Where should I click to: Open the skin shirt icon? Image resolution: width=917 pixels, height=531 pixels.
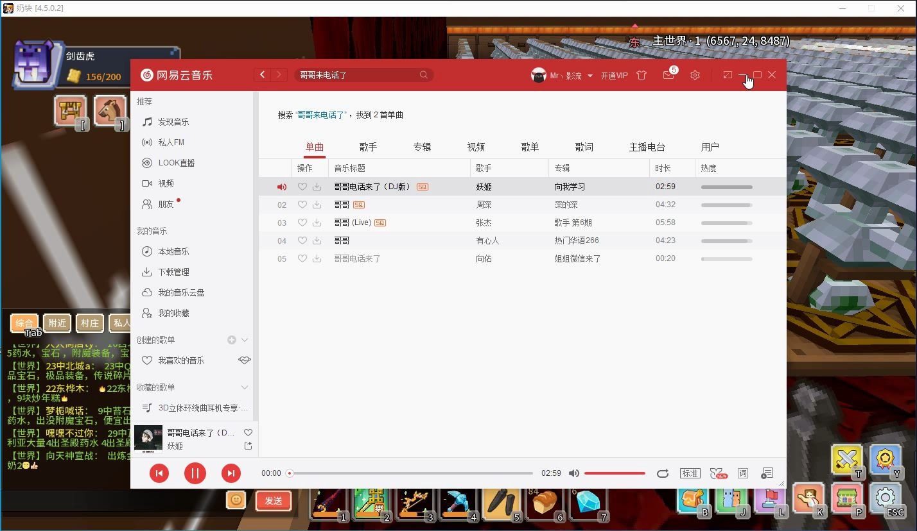pos(642,75)
